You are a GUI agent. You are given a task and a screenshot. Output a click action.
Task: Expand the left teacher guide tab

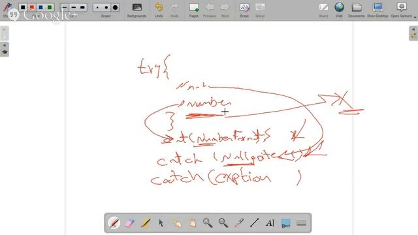coord(5,49)
